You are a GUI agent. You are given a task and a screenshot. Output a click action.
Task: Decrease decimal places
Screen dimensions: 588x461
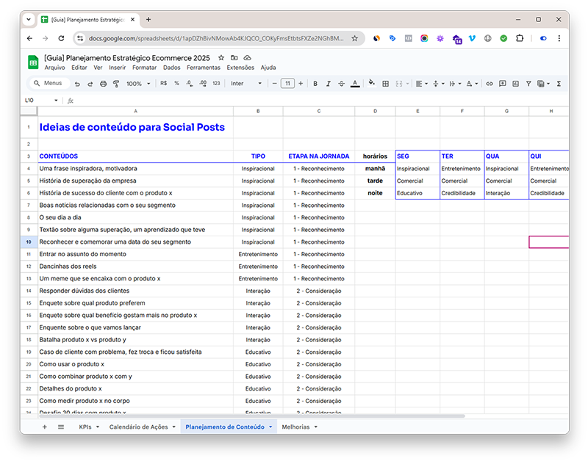pos(190,84)
